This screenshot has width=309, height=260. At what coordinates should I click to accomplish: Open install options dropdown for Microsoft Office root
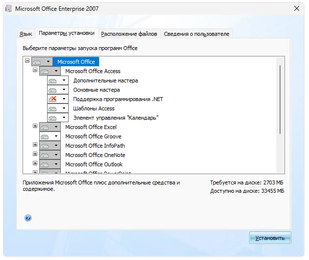pyautogui.click(x=42, y=62)
